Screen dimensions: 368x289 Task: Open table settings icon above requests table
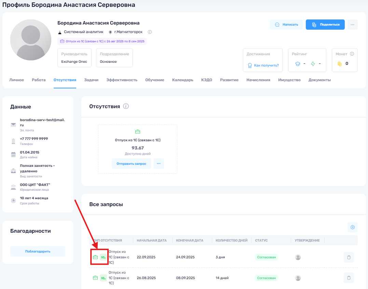tap(353, 227)
